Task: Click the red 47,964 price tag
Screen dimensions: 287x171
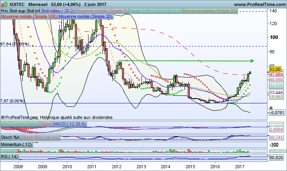Action: coord(276,74)
